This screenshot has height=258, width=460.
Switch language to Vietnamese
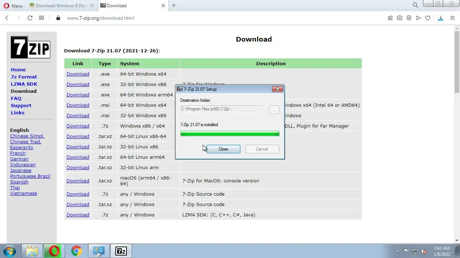tap(23, 193)
